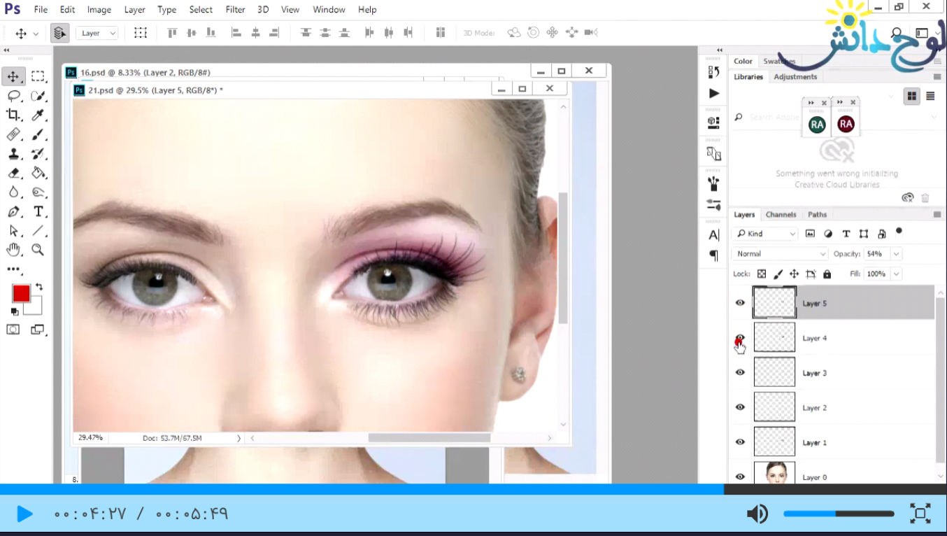This screenshot has height=536, width=947.
Task: Click the video volume slider
Action: pyautogui.click(x=839, y=514)
